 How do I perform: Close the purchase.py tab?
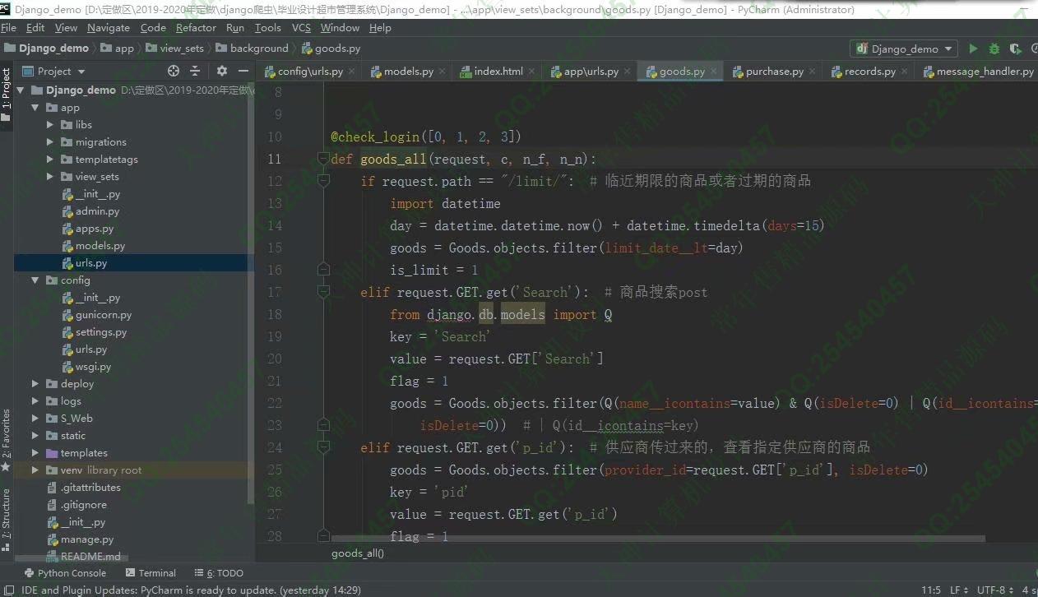click(x=812, y=72)
